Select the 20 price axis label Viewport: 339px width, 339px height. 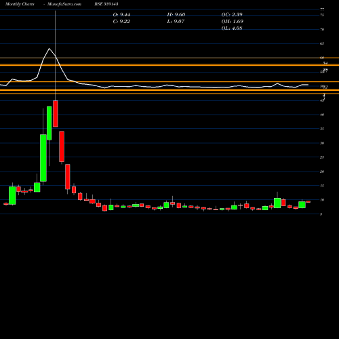point(322,172)
